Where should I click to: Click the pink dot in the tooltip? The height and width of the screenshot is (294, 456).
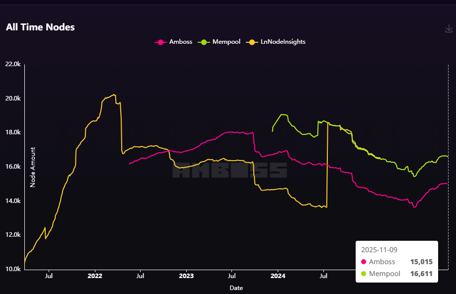click(x=364, y=262)
